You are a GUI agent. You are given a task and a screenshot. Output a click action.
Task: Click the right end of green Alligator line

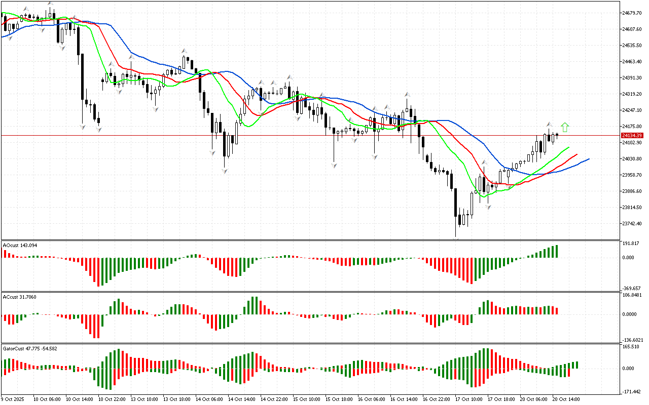point(569,147)
